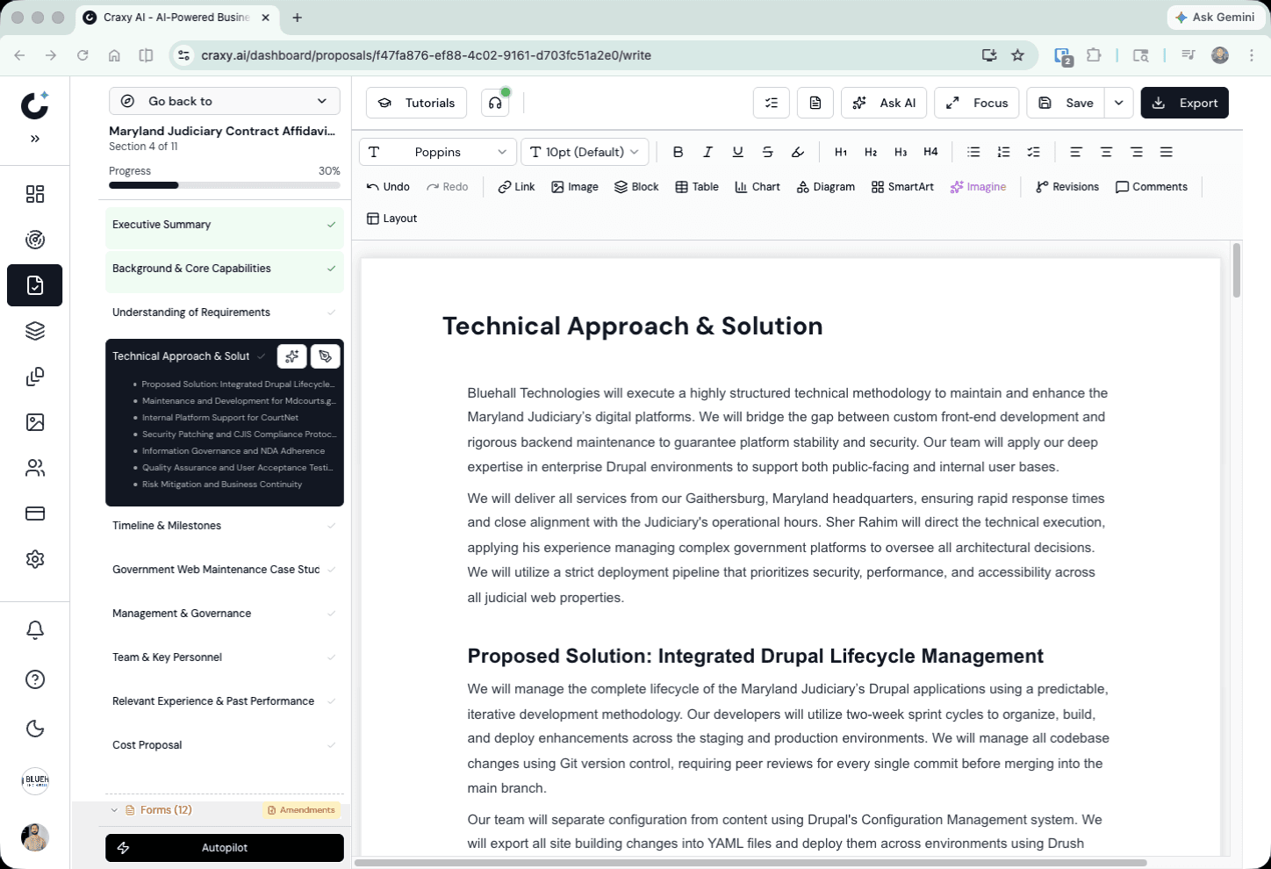Image resolution: width=1271 pixels, height=869 pixels.
Task: Click pen edit button on Technical Approach section
Action: (326, 355)
